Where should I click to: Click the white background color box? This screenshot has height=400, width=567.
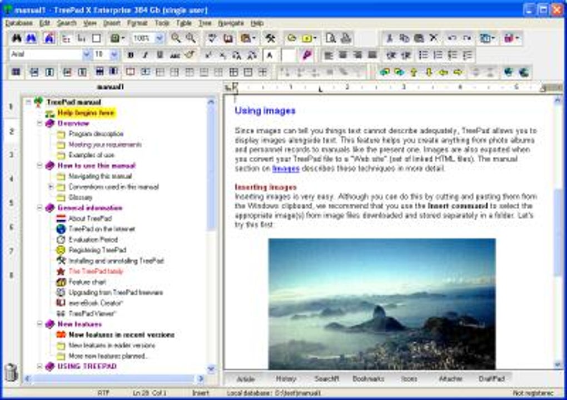(288, 55)
